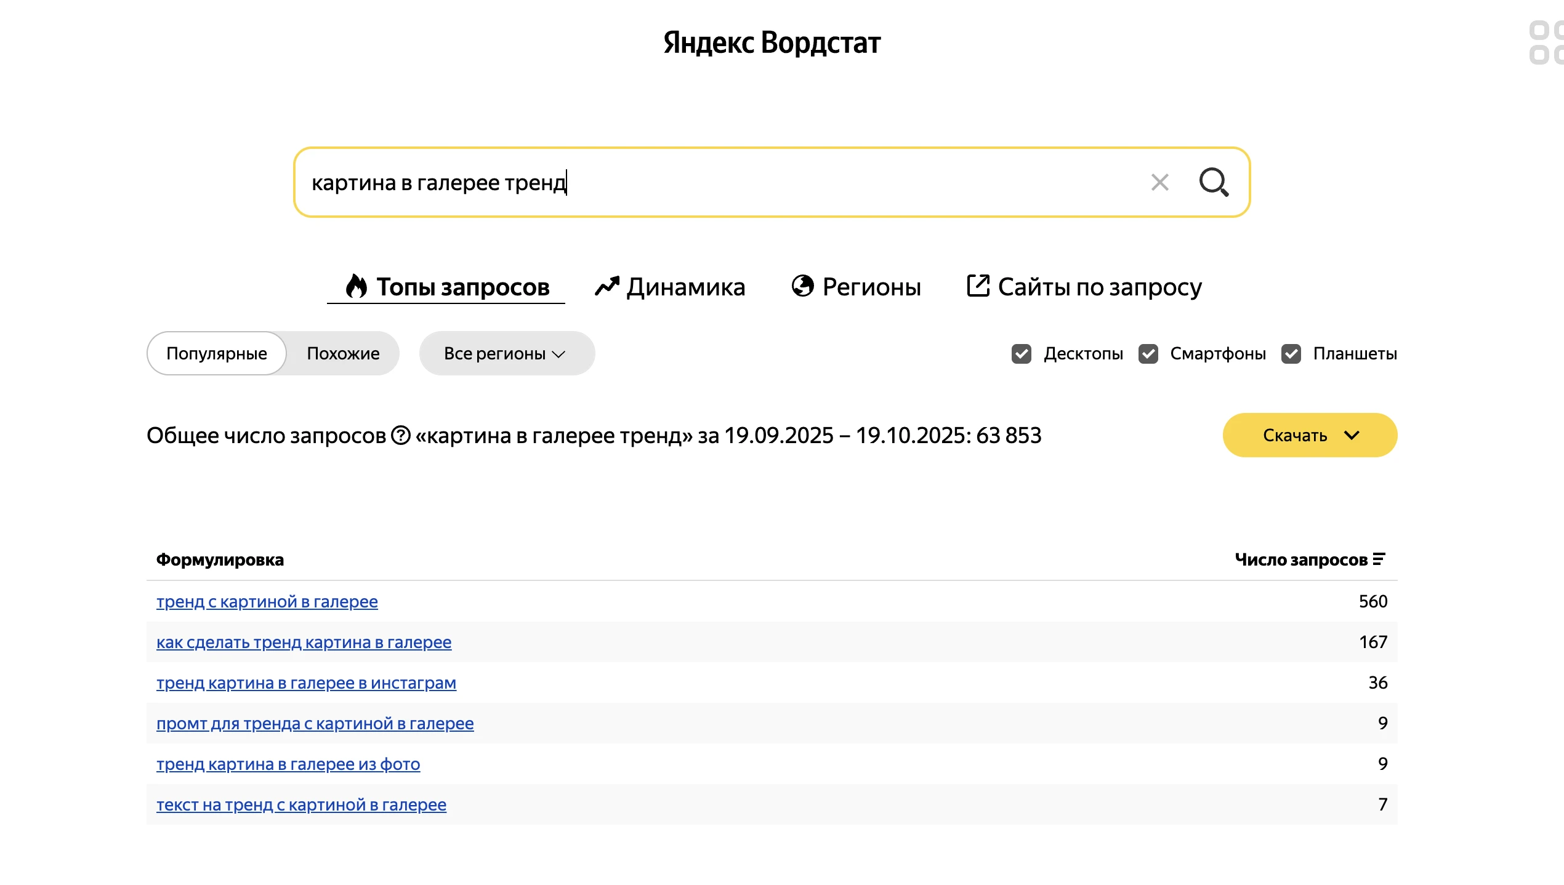Screen dimensions: 1564x885
Task: Open link тренд с картиной в галерее
Action: pos(267,601)
